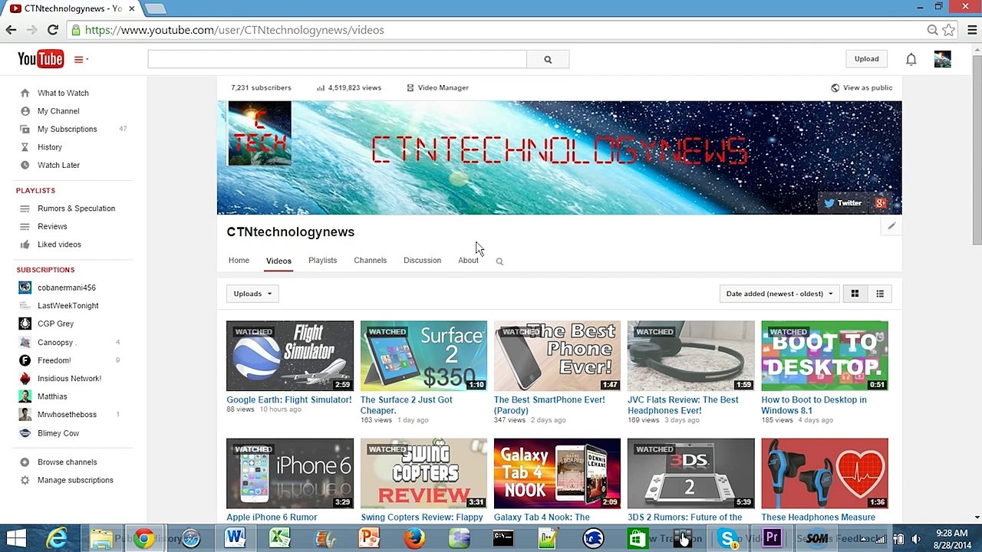Open cobanermani456 subscription

[67, 287]
